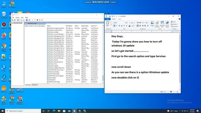Image resolution: width=201 pixels, height=113 pixels.
Task: Click the blue Help icon in Services toolbar
Action: tap(27, 20)
